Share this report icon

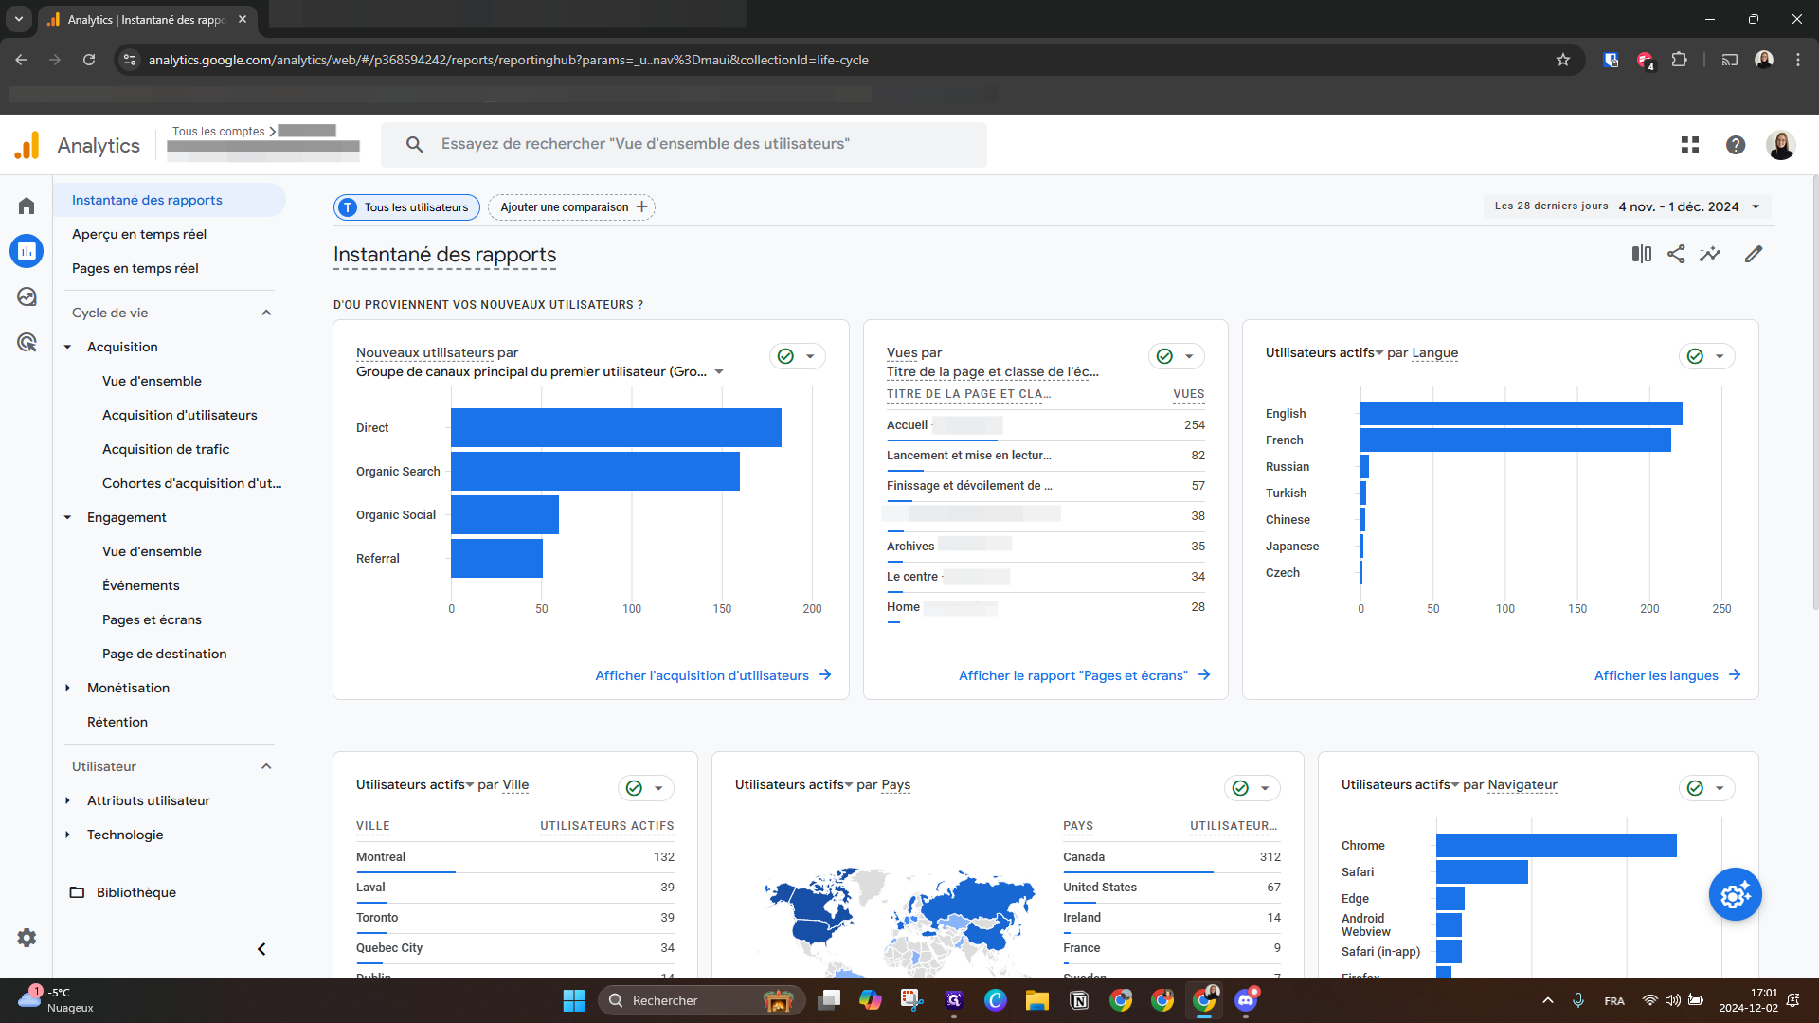point(1676,254)
